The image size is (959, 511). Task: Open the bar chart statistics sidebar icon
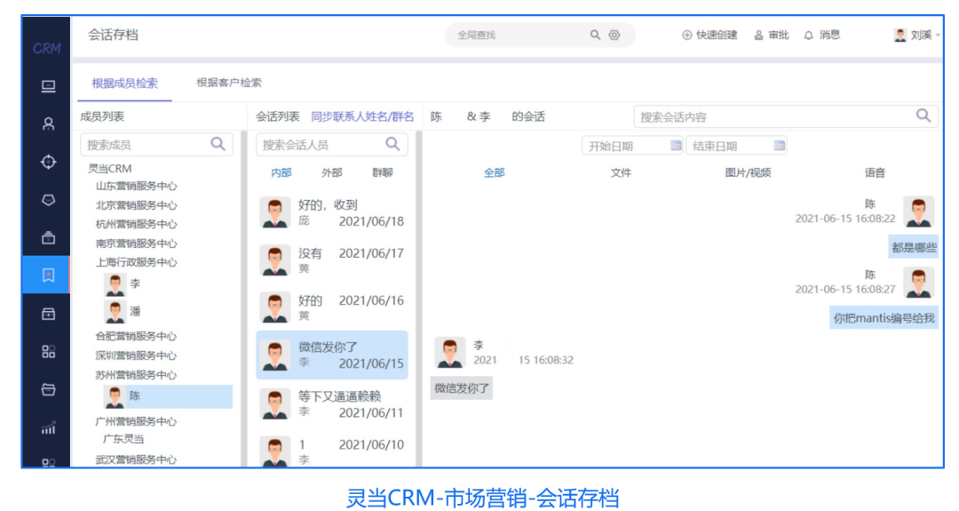(x=48, y=427)
